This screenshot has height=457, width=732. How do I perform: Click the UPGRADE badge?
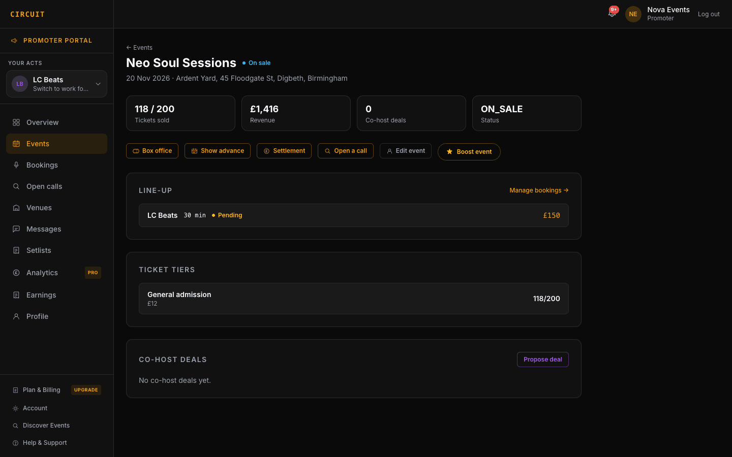[86, 390]
